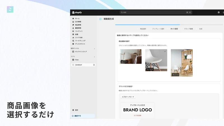Open Flow app link
224x126 pixels.
coord(77,60)
